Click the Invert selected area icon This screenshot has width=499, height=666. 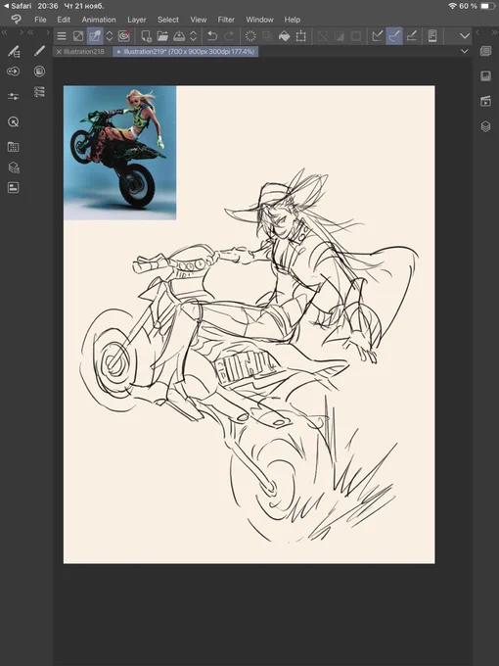tap(340, 36)
